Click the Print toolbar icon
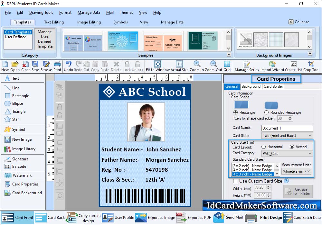The width and height of the screenshot is (322, 225). [57, 66]
